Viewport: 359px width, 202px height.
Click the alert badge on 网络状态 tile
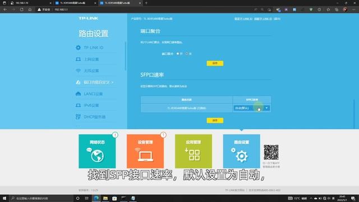[115, 135]
